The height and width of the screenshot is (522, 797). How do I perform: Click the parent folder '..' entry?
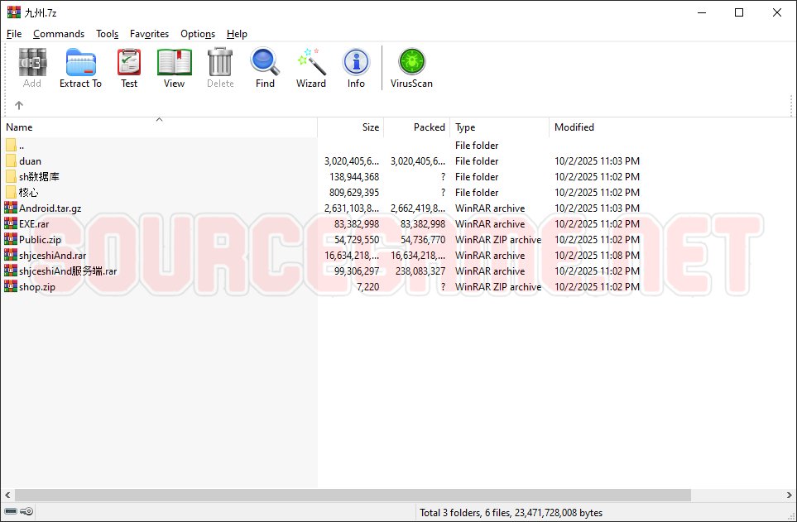22,146
